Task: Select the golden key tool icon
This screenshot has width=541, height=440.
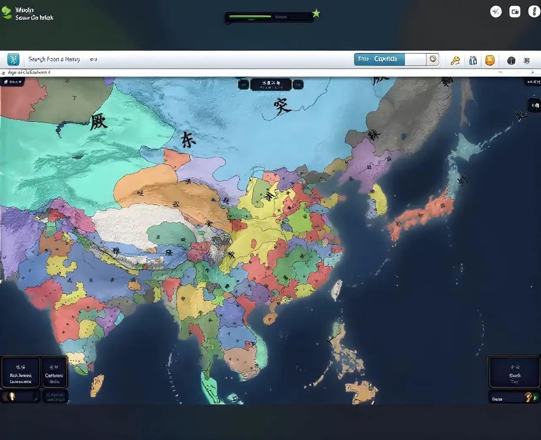Action: [x=455, y=60]
